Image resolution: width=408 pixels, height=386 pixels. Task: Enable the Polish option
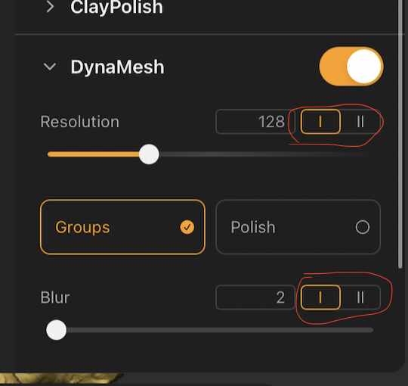(298, 227)
